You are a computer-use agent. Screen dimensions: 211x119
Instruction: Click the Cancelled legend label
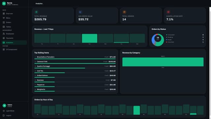click(x=171, y=42)
